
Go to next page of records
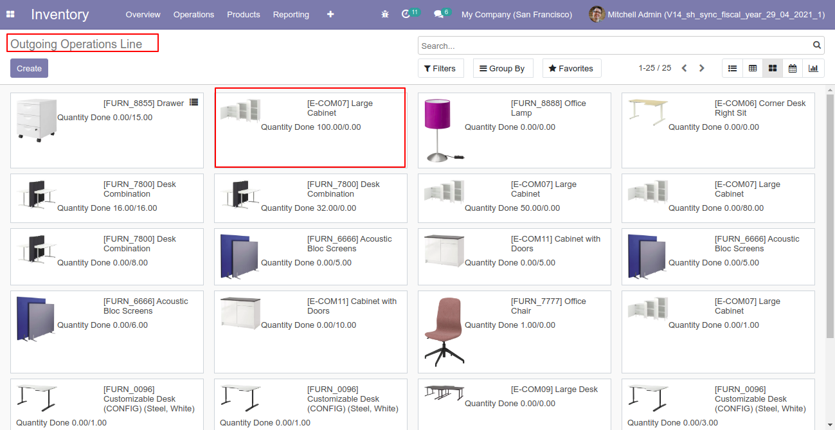pyautogui.click(x=702, y=68)
